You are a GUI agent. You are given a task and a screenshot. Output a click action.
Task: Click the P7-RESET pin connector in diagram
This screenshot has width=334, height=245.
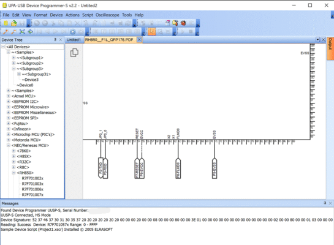(137, 168)
